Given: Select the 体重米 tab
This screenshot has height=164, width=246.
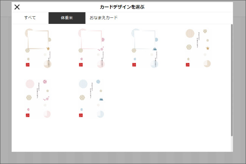Looking at the screenshot, I should coord(67,18).
